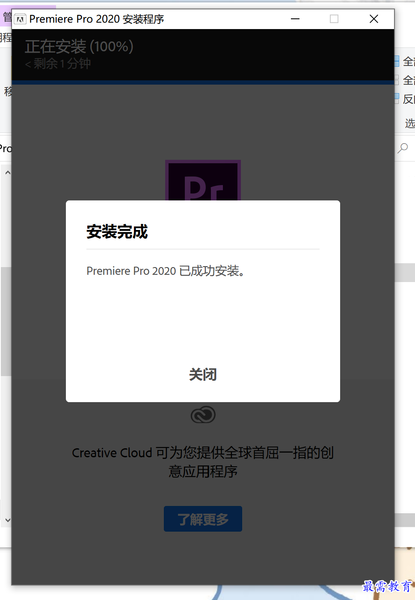Click the scroll down arrow in the background window's left pane
Screen dimensions: 415x600
(x=8, y=520)
